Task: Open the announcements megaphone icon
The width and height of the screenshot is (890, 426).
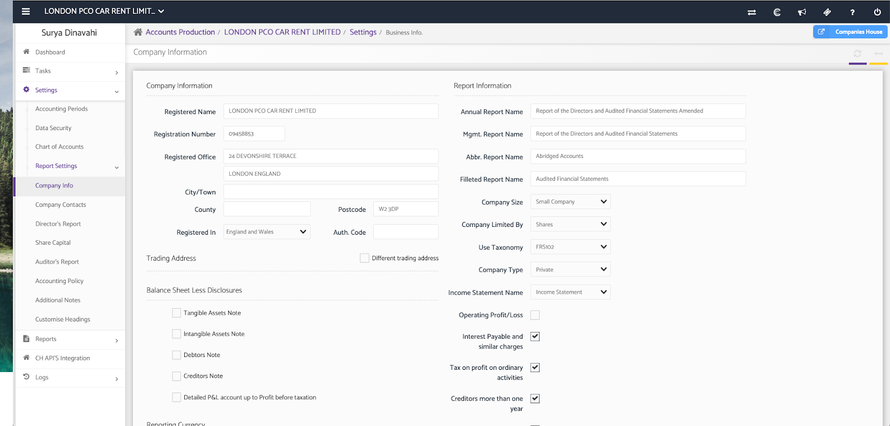Action: point(802,12)
